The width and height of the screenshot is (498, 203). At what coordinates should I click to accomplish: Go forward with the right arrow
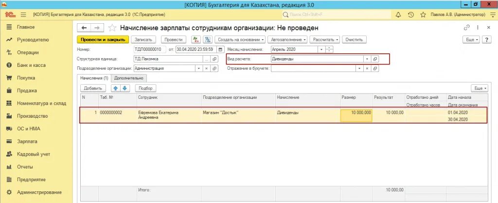97,28
